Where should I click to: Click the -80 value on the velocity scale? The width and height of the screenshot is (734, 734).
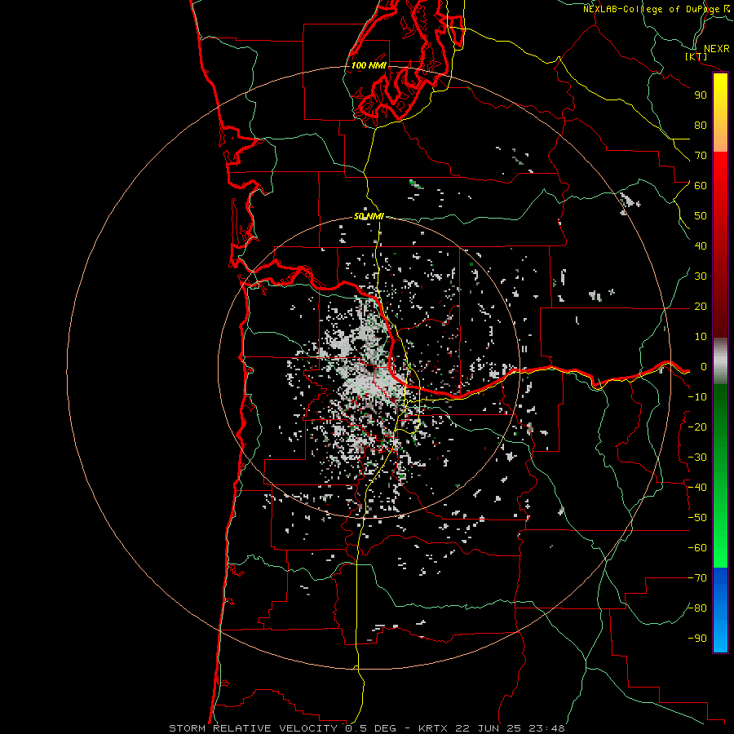[x=697, y=608]
